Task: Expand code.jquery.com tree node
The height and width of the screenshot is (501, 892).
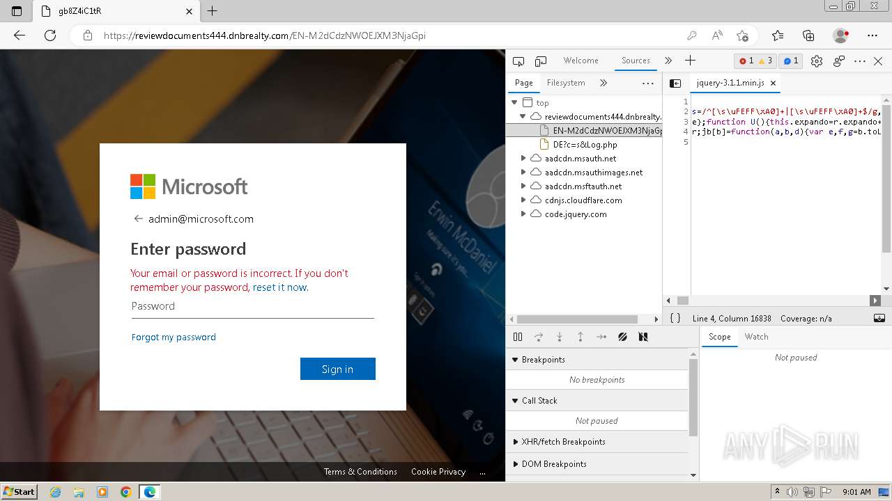Action: pyautogui.click(x=523, y=214)
